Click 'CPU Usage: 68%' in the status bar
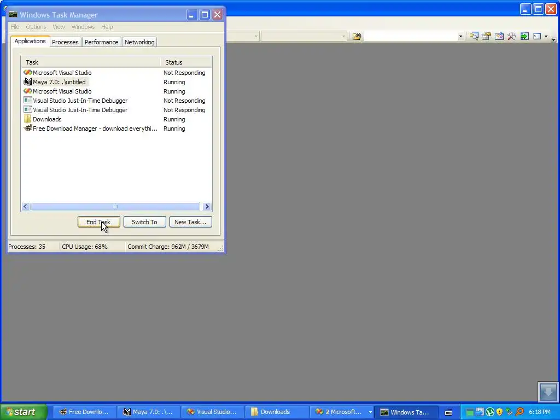560x420 pixels. point(85,247)
